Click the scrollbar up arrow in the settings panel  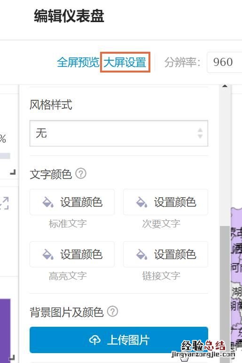tap(225, 86)
